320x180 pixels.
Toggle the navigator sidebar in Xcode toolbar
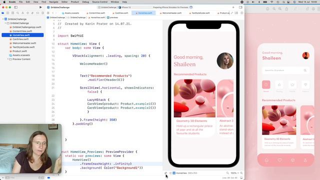(15, 7)
